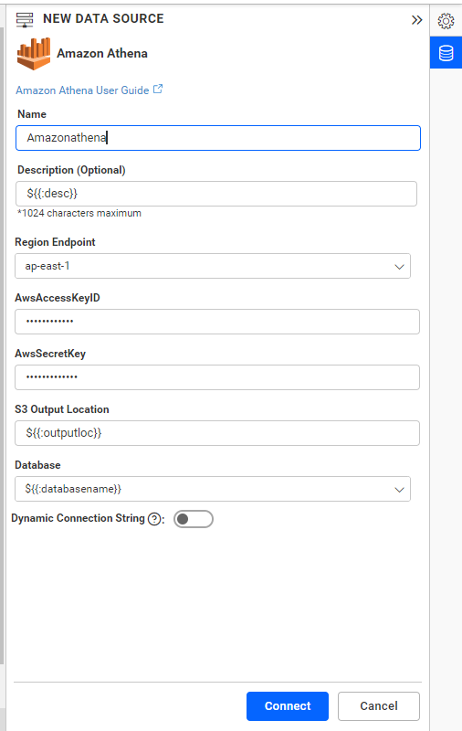Click the left edge vertical scrollbar
462x731 pixels.
pyautogui.click(x=2, y=345)
